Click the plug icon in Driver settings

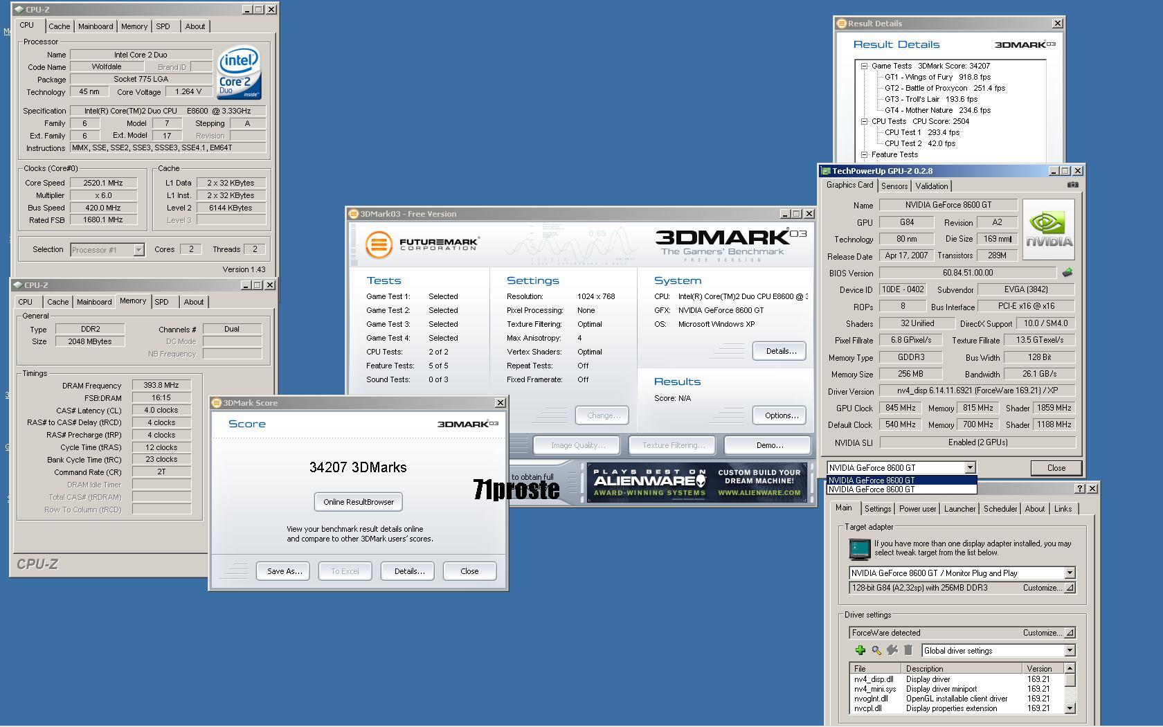pos(892,650)
